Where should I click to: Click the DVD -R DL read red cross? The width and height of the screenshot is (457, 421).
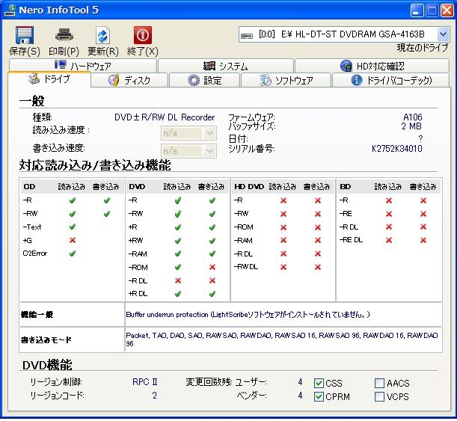point(178,280)
